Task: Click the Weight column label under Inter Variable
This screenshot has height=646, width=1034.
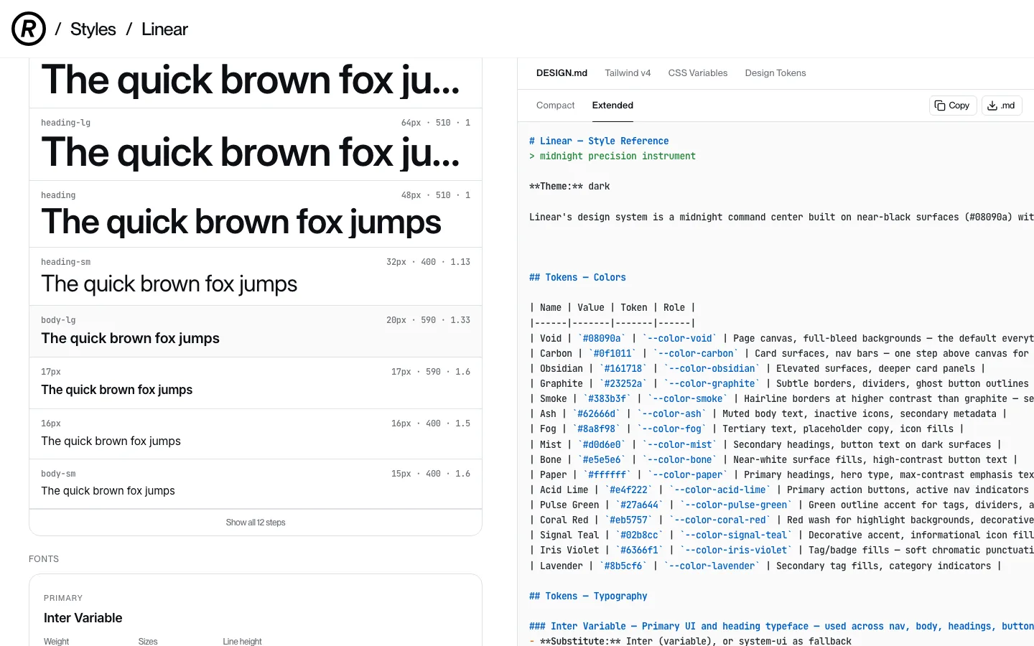Action: click(x=56, y=642)
